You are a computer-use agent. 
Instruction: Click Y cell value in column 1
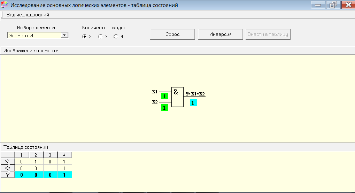[x=22, y=175]
